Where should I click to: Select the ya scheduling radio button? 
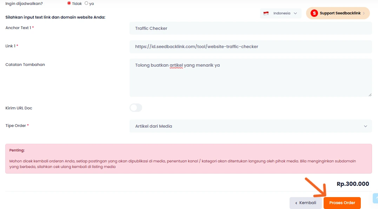(x=86, y=4)
